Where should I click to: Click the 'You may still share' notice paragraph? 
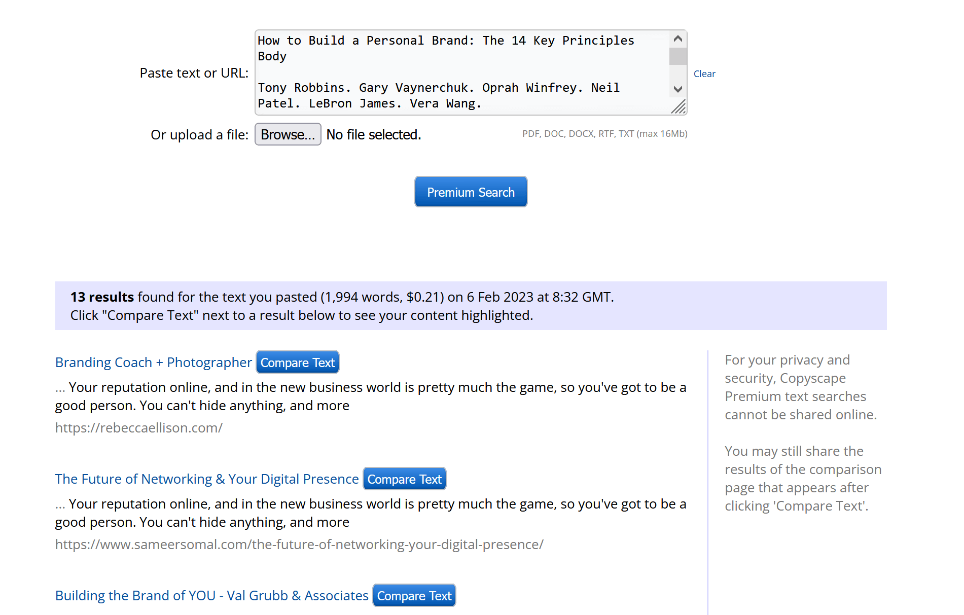pos(803,479)
